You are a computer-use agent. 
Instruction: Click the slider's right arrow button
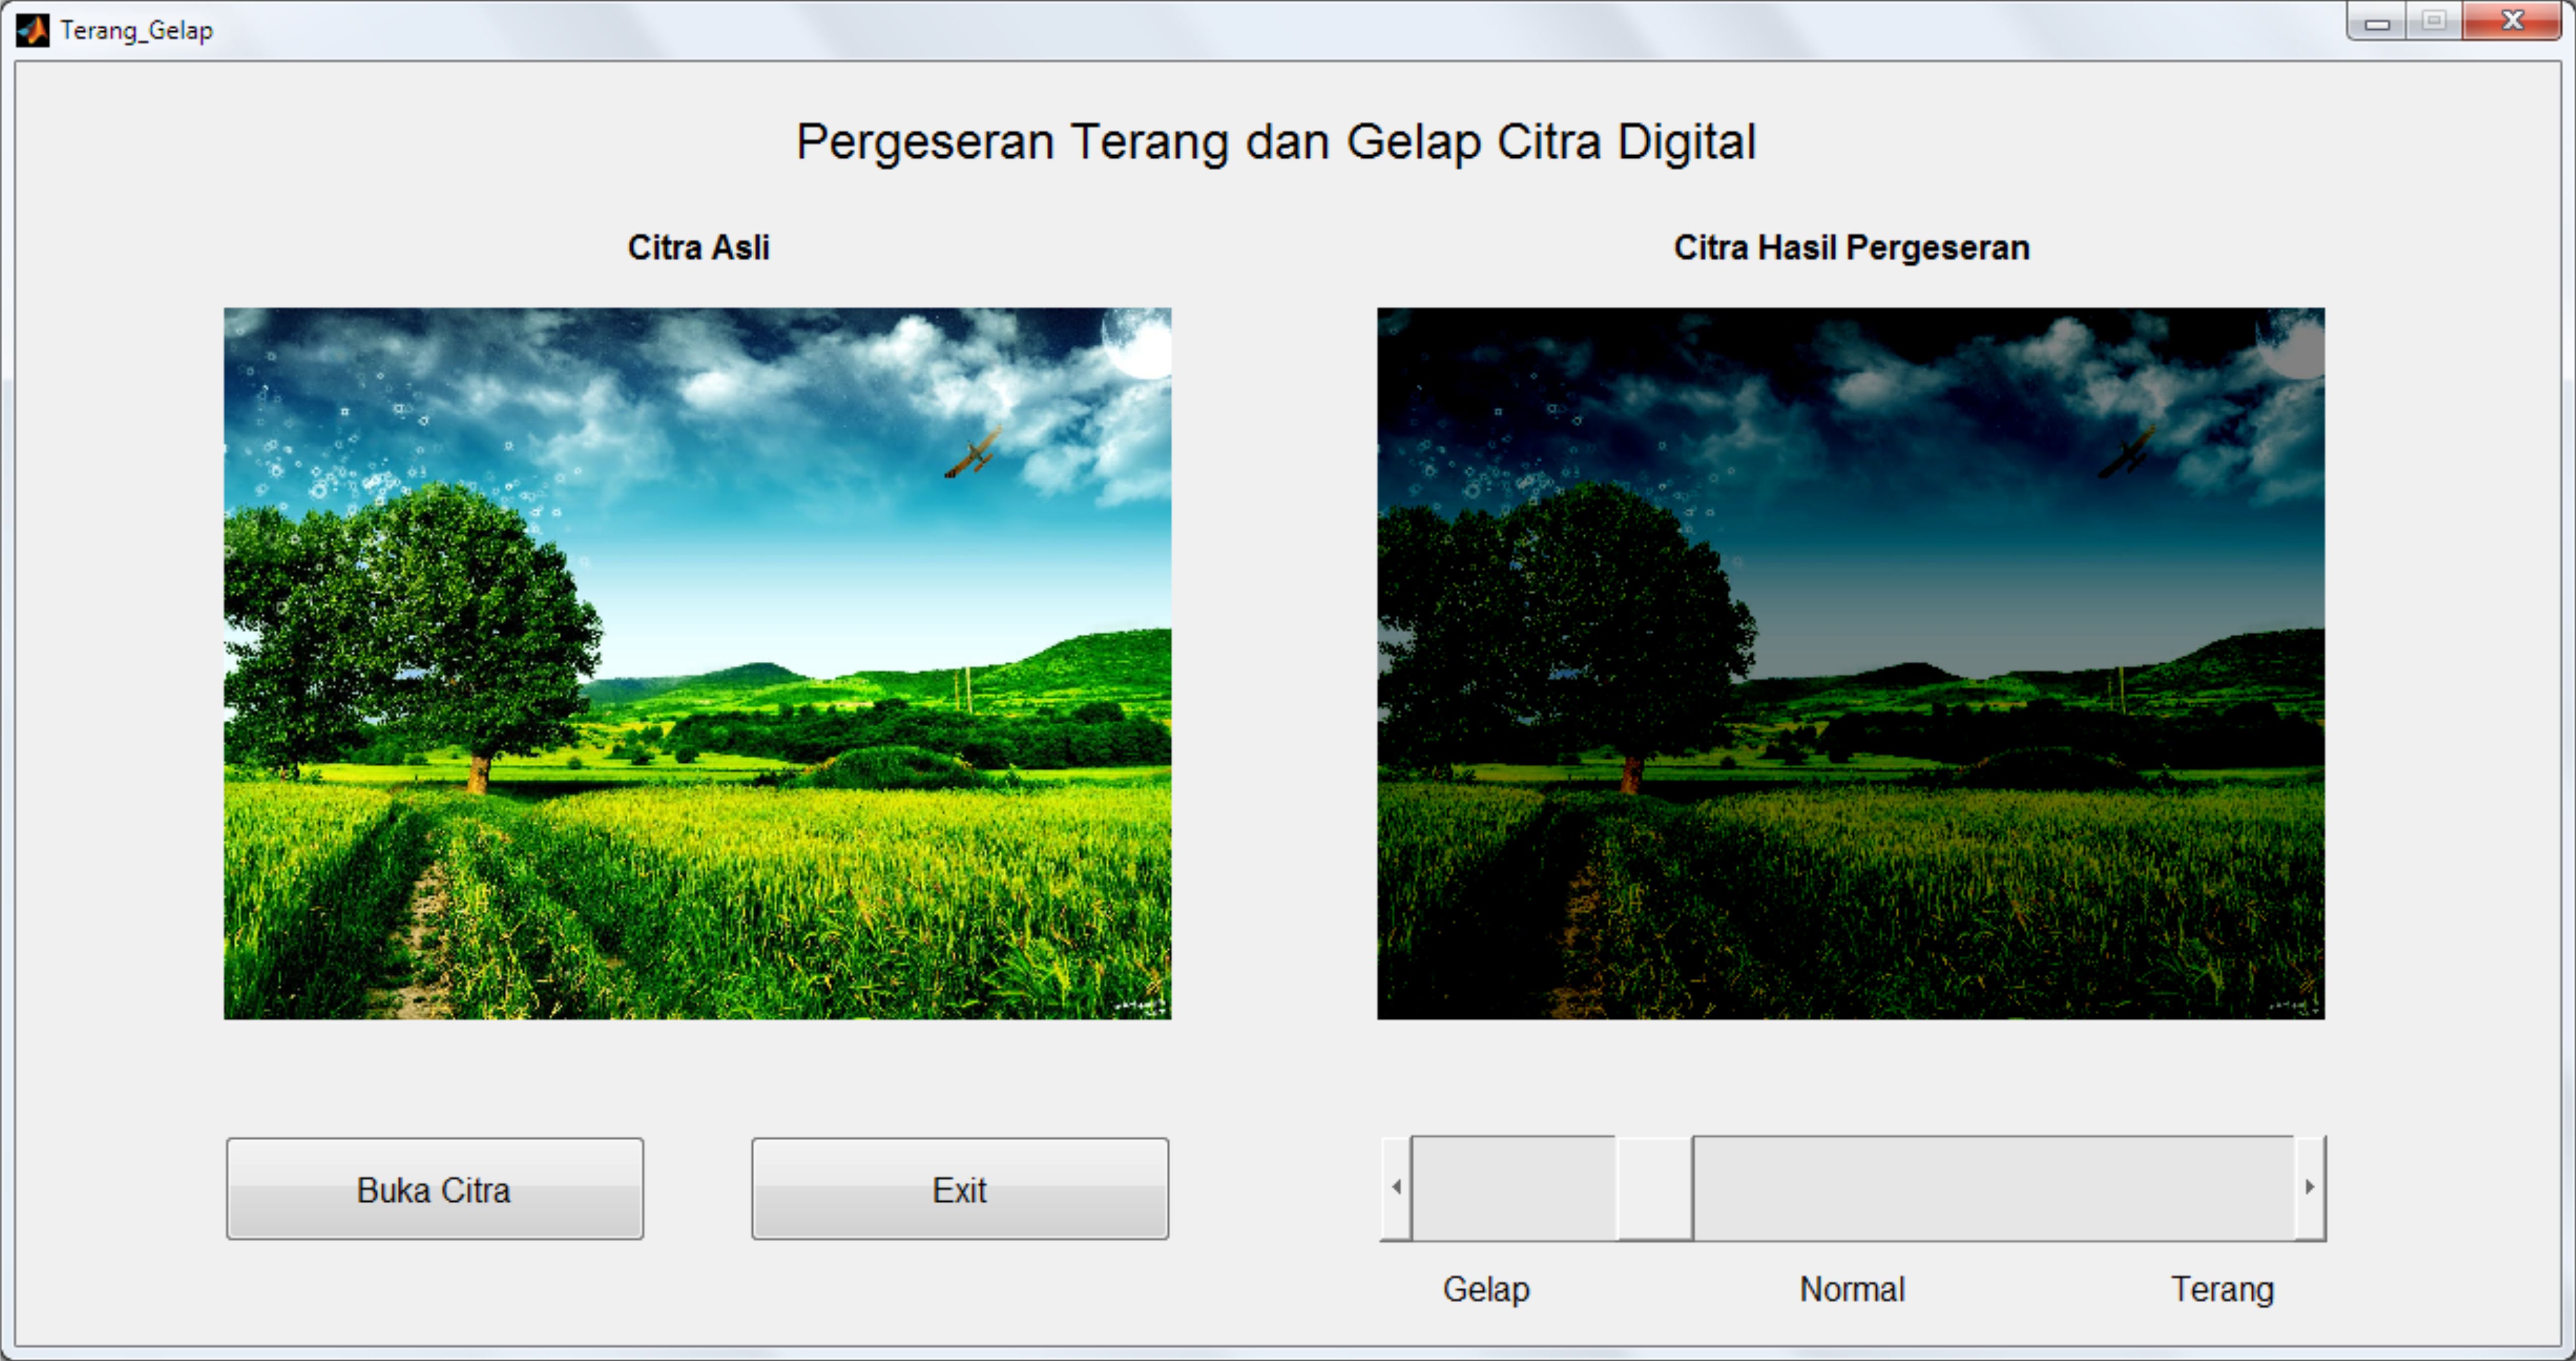2309,1187
